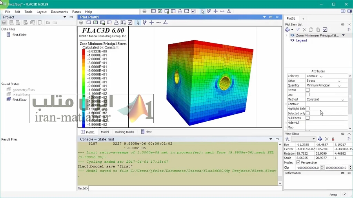Viewport: 353px width, 198px height.
Task: Click the print icon in Plot01 pane toolbar
Action: [116, 22]
